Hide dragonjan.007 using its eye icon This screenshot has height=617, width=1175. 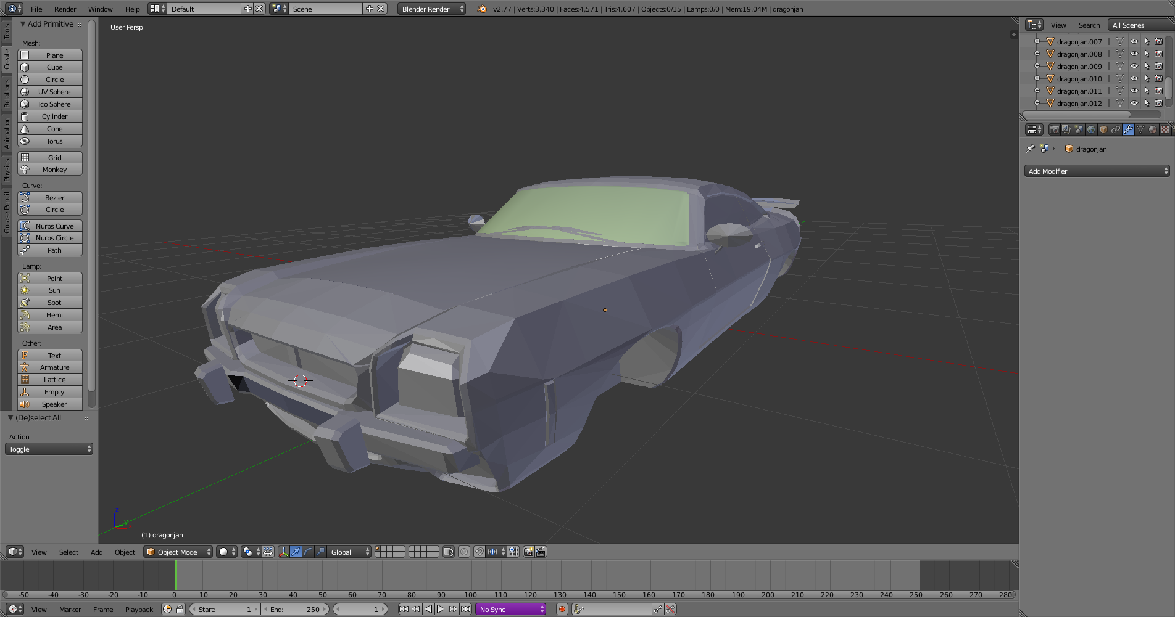pos(1134,42)
